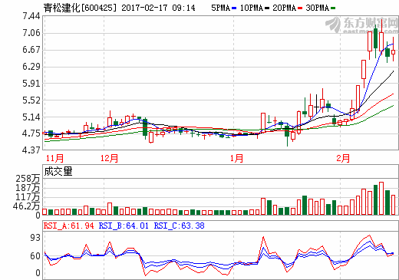This screenshot has width=399, height=280.
Task: Click the eastmoney watermark logo
Action: pyautogui.click(x=361, y=25)
